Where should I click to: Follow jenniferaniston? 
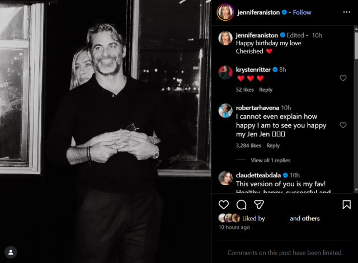click(302, 12)
